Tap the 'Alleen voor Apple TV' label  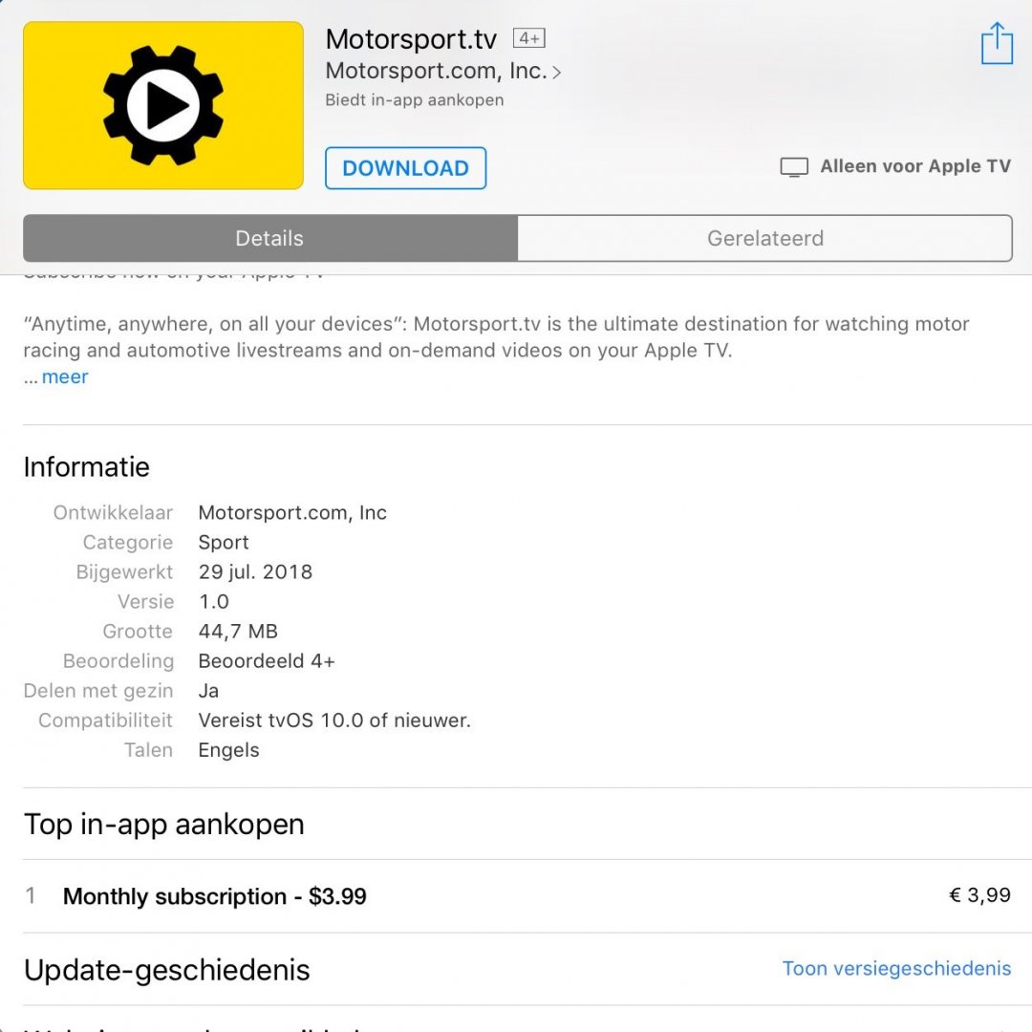click(x=914, y=166)
